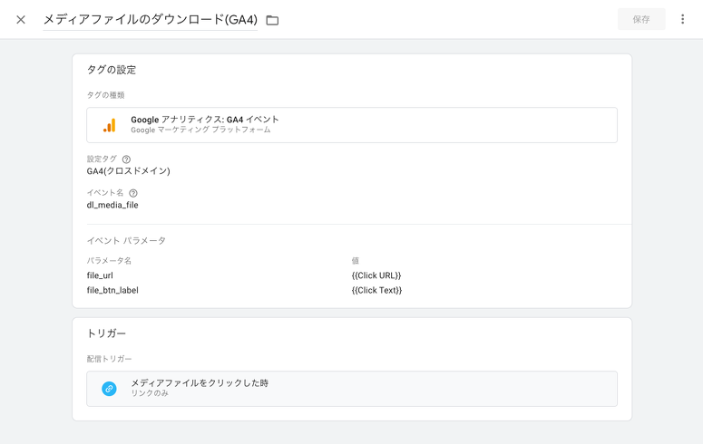Click the メディアファイルをクリックした時 trigger row
703x444 pixels.
tap(352, 388)
